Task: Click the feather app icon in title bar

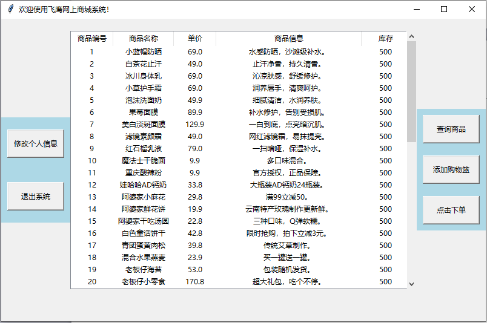Action: (10, 9)
